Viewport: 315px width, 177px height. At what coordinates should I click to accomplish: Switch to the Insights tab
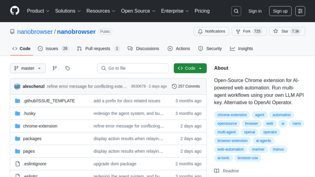point(242,49)
